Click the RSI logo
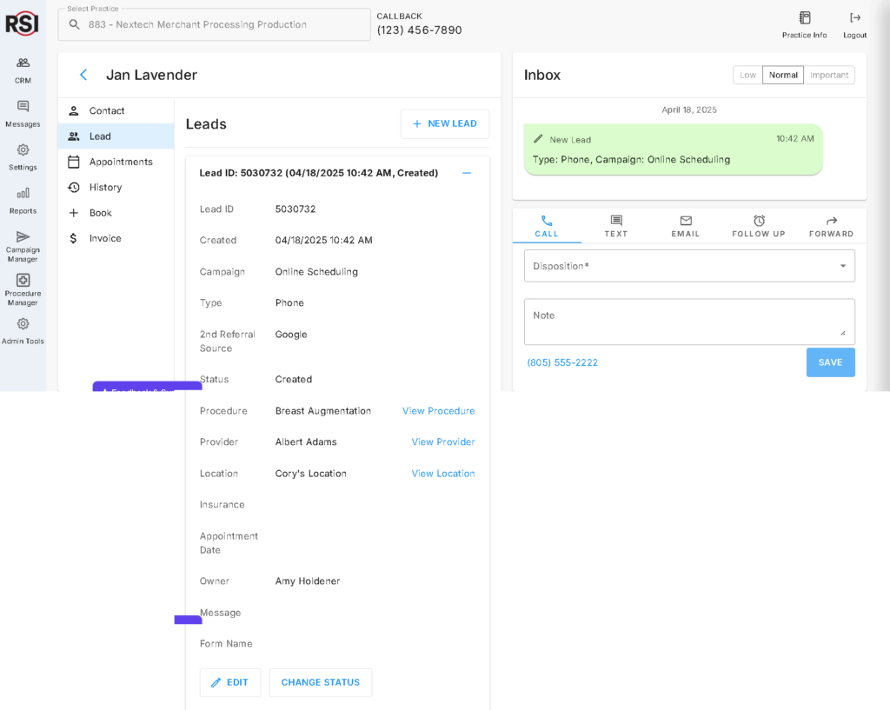Viewport: 890px width, 710px height. [x=22, y=23]
